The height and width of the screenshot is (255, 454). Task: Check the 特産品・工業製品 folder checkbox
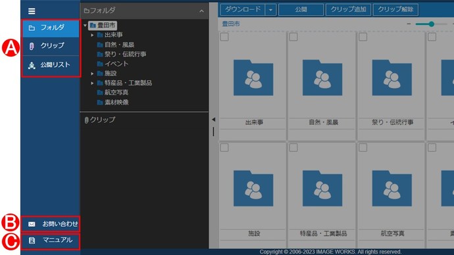tap(293, 147)
